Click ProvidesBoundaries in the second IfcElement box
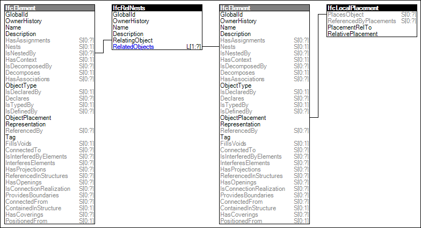This screenshot has height=228, width=421. tap(247, 195)
